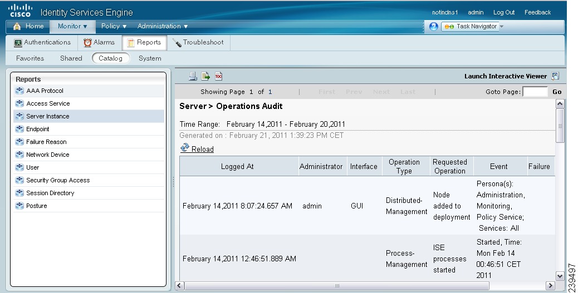Click the 'Process-Management' cell
Screen dimensions: 578x293
click(406, 259)
